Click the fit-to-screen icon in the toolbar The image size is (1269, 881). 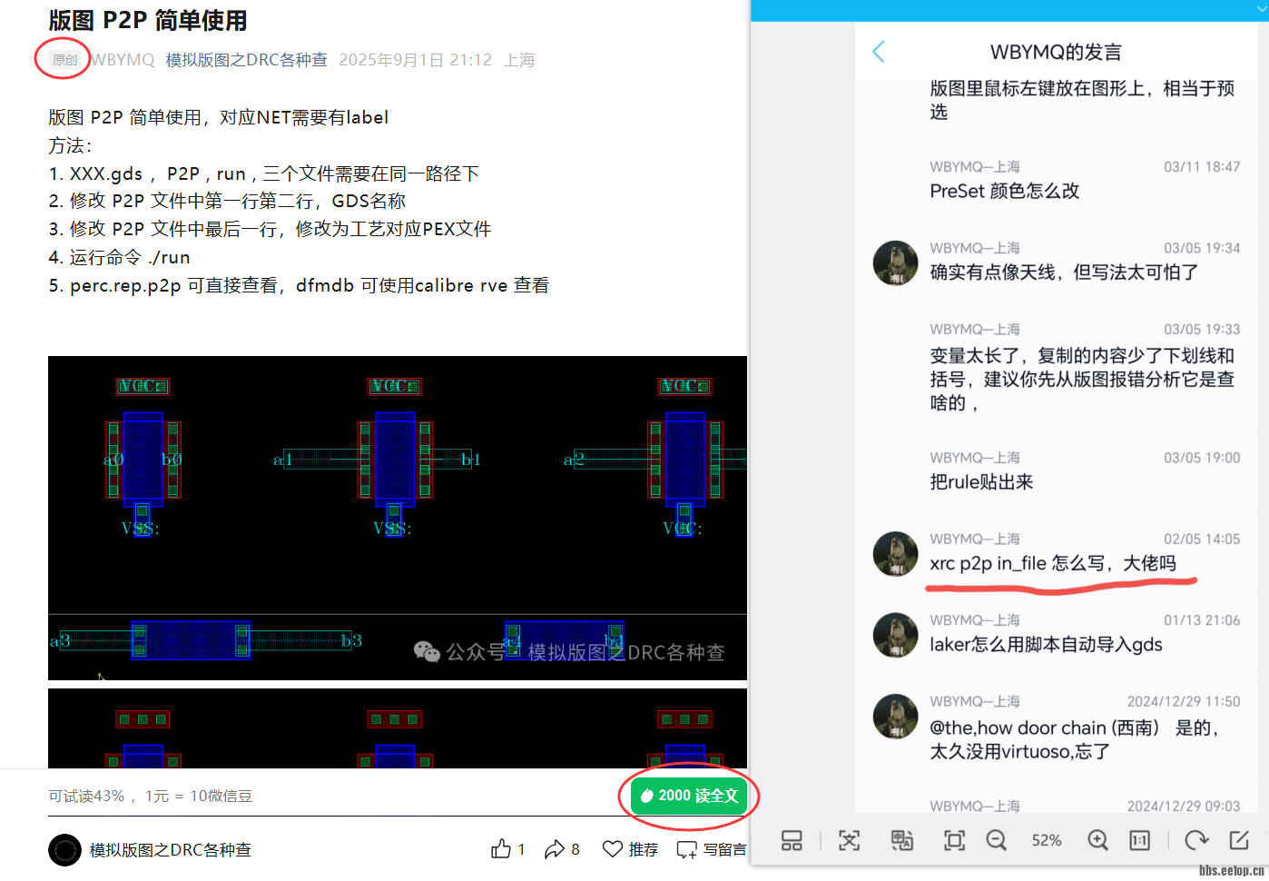(953, 840)
